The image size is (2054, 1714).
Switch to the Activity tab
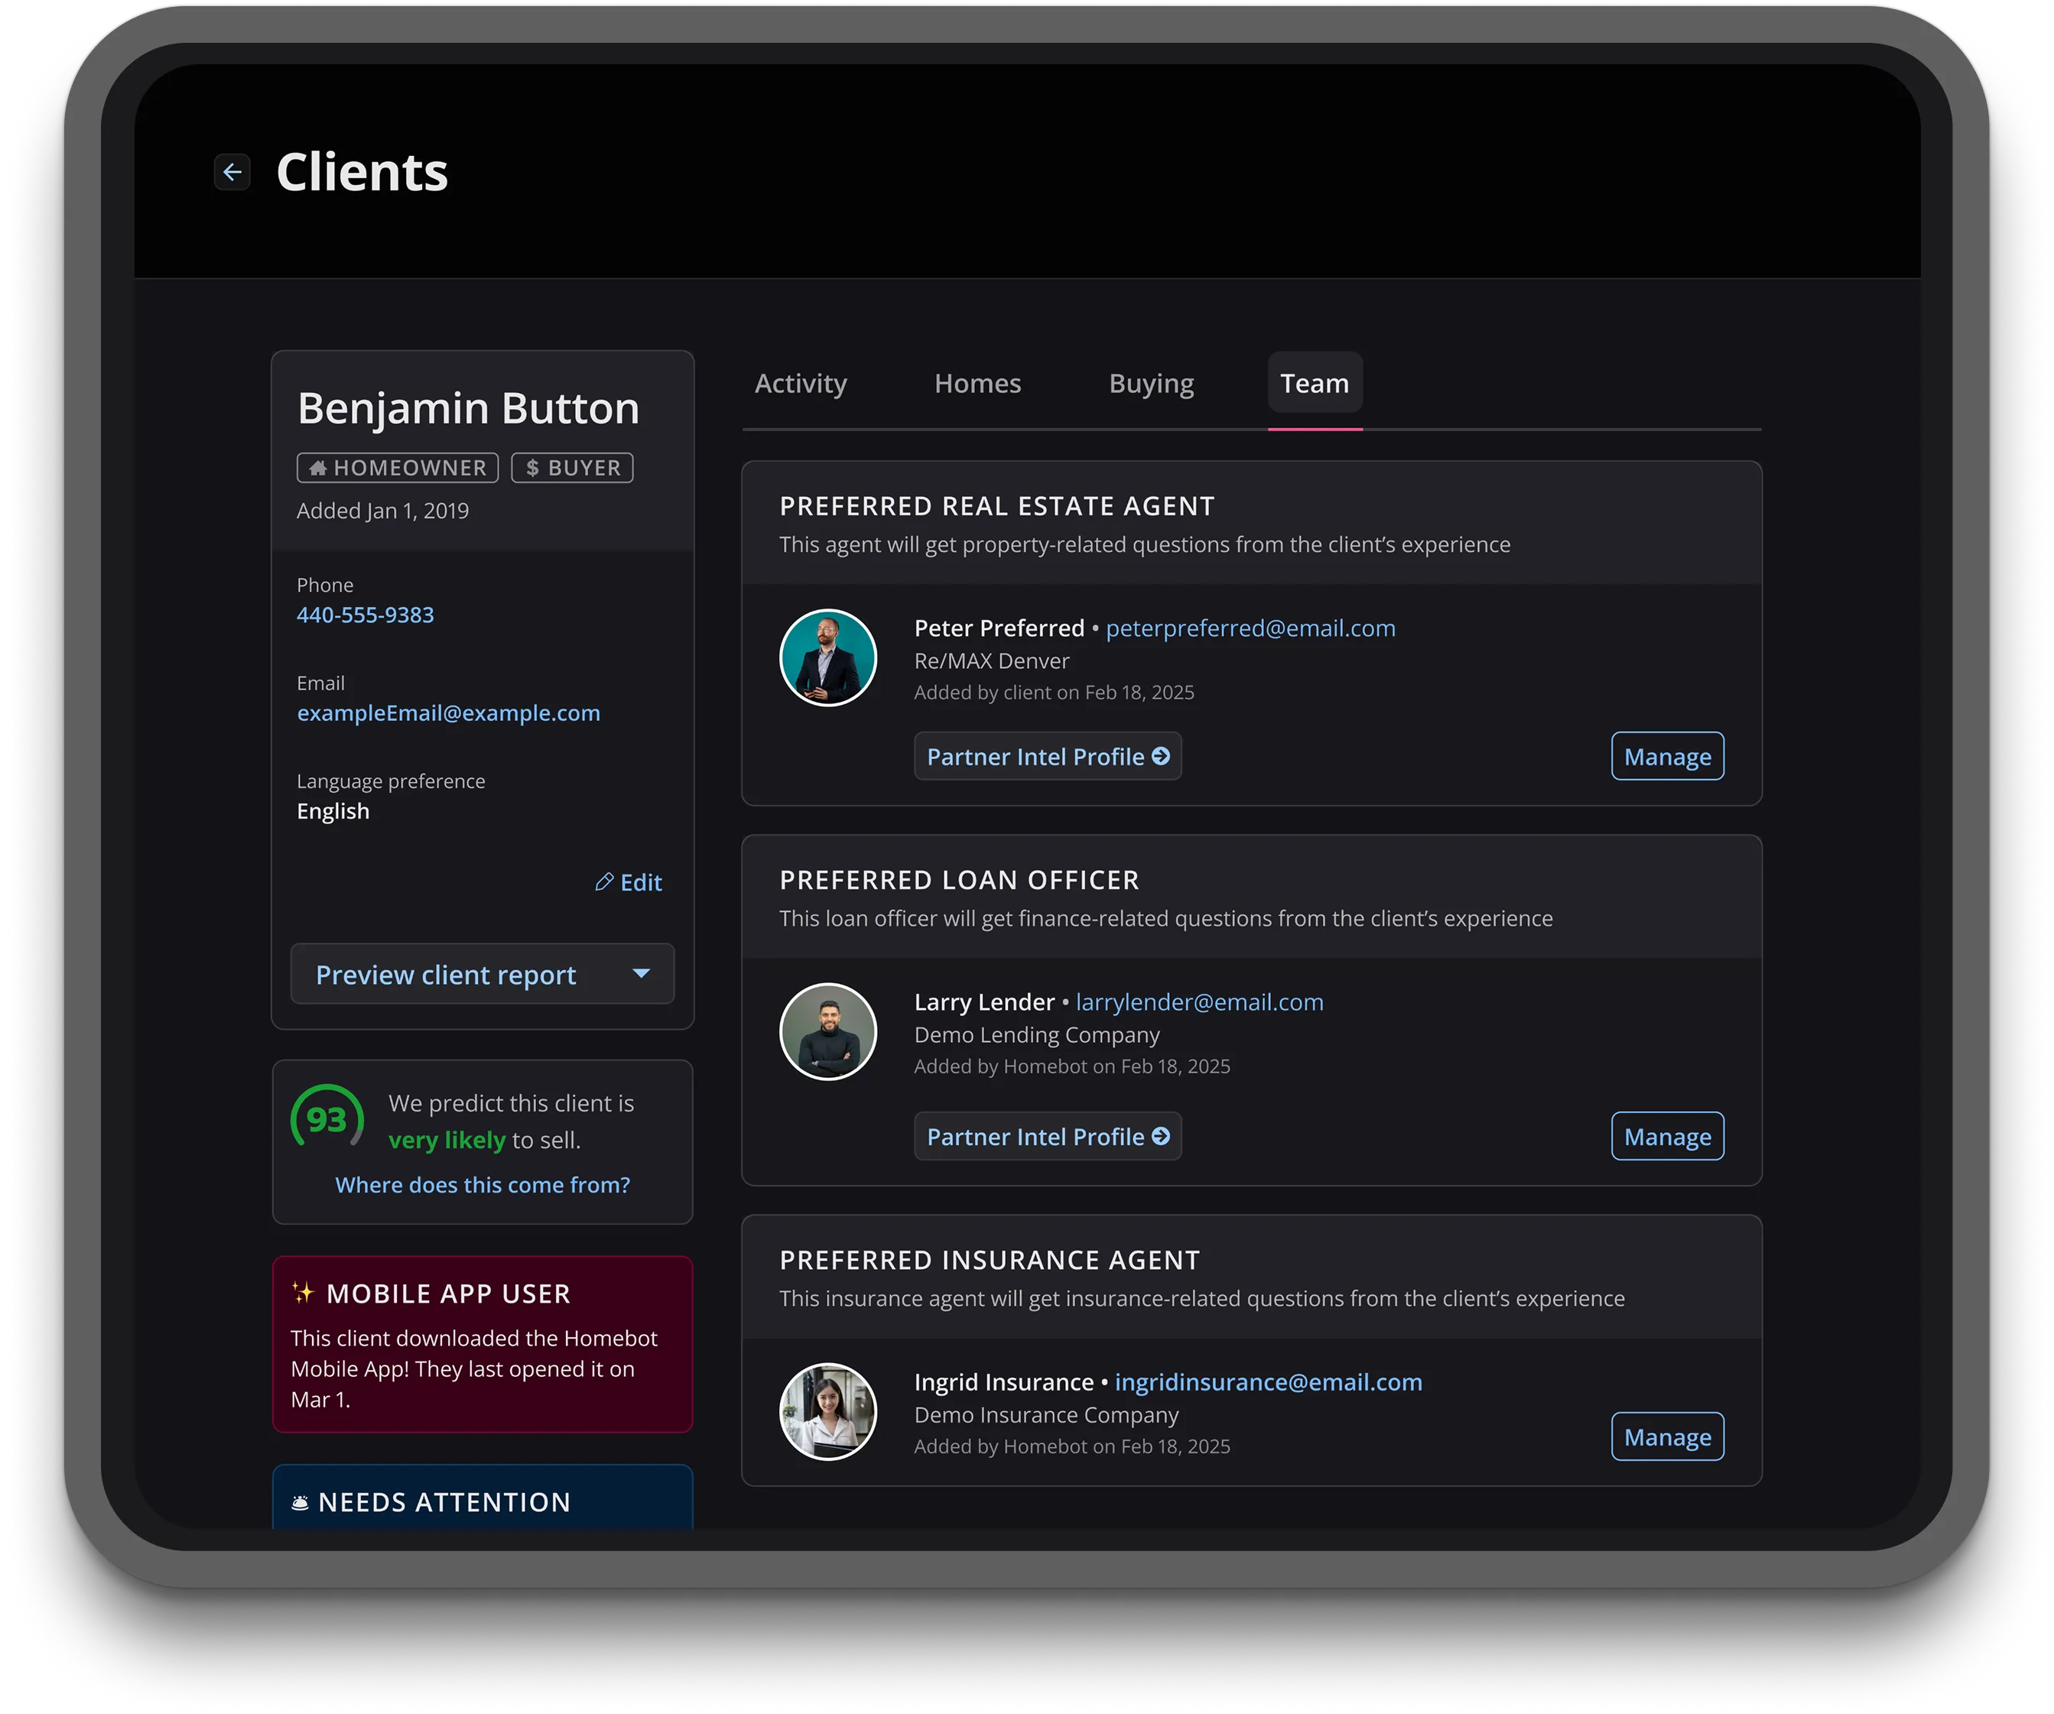(800, 383)
